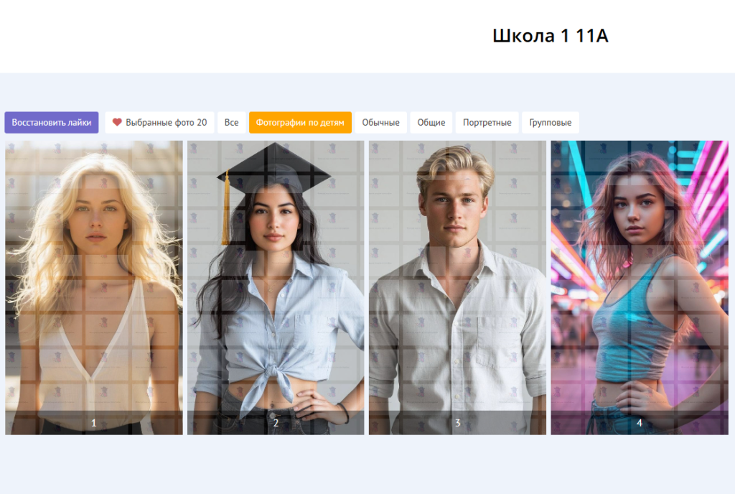Screen dimensions: 735x494
Task: Show the Портретные photos tab
Action: pos(487,122)
